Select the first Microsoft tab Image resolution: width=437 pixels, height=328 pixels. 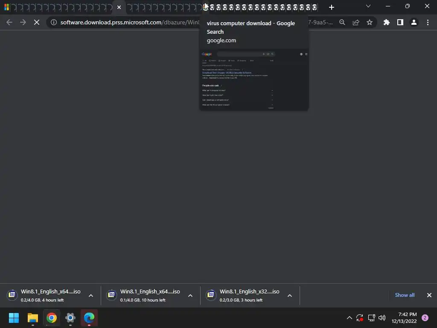tap(6, 7)
